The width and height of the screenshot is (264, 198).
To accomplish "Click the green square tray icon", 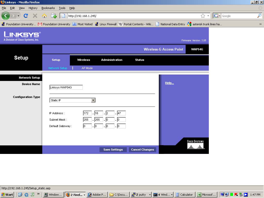I will [232, 195].
